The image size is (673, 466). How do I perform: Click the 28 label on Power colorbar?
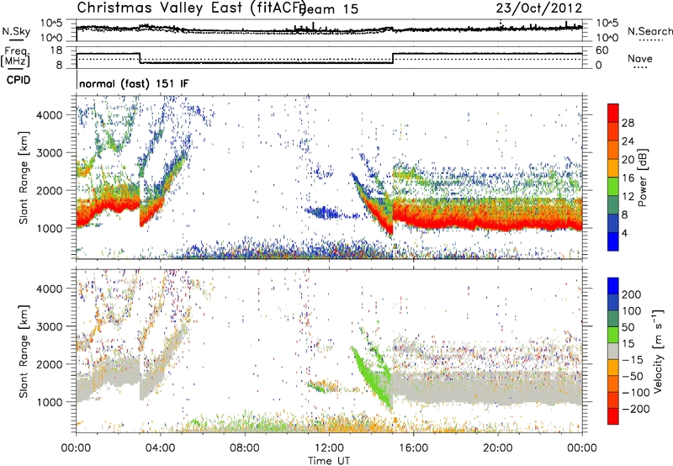pyautogui.click(x=628, y=123)
